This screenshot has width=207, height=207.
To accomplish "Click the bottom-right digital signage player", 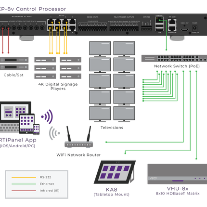I will tap(70, 76).
